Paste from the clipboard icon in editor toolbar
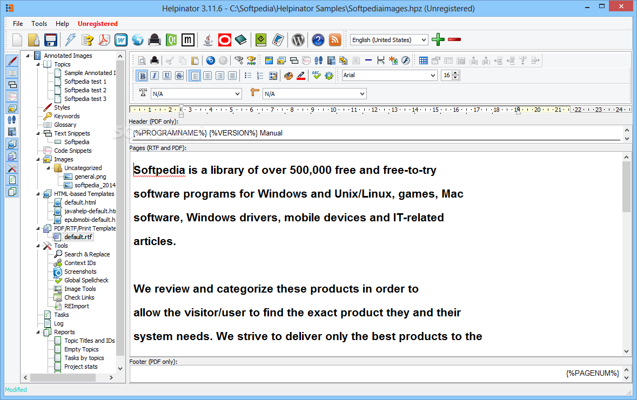637x400 pixels. (195, 60)
